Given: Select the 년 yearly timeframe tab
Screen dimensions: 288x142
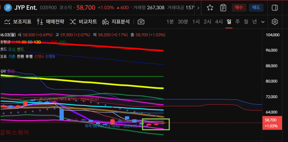Looking at the screenshot, I should point(254,22).
